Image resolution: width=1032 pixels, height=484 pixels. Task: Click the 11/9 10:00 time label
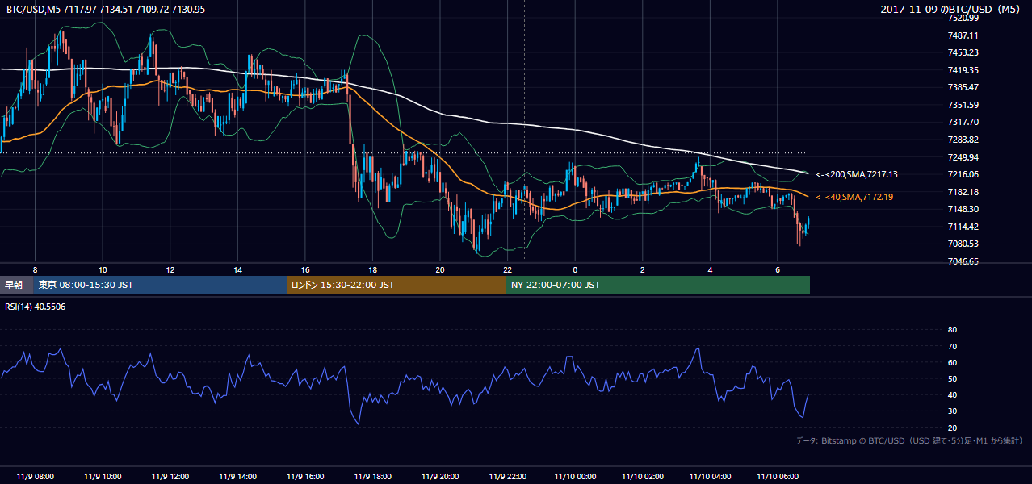click(x=103, y=476)
